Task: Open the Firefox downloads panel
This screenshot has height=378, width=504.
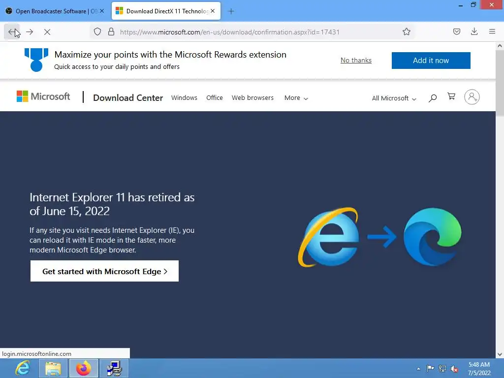Action: click(474, 31)
